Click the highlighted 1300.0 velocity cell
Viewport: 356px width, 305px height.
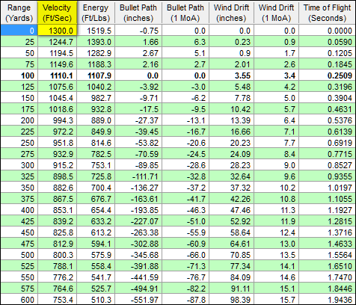57,31
